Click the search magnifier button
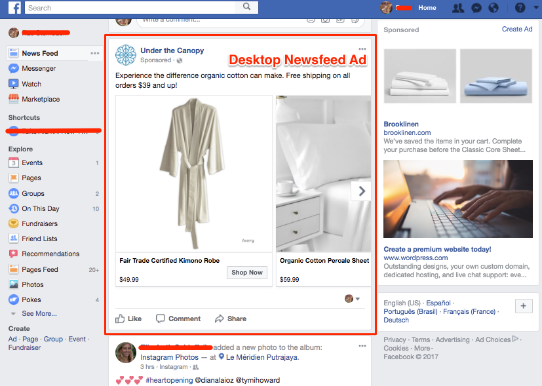The width and height of the screenshot is (542, 386). 246,7
